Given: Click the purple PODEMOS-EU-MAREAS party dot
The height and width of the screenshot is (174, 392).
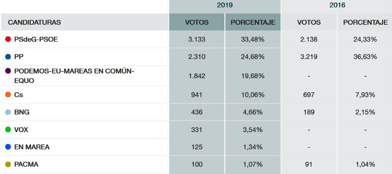Looking at the screenshot, I should (x=8, y=71).
